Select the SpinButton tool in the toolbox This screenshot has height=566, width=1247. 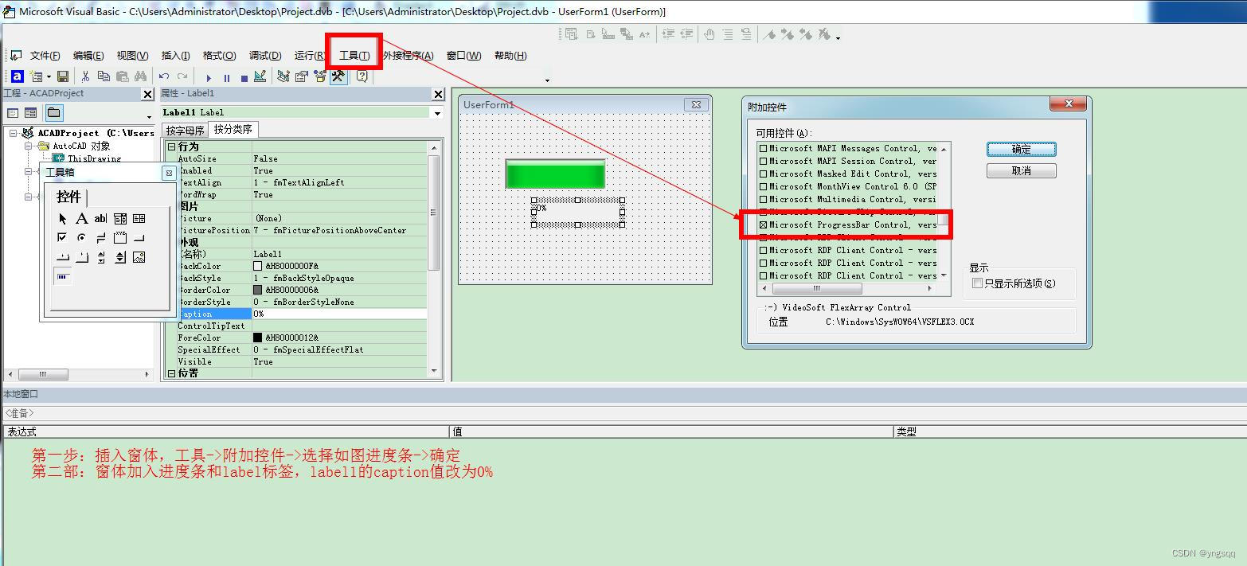[x=120, y=257]
